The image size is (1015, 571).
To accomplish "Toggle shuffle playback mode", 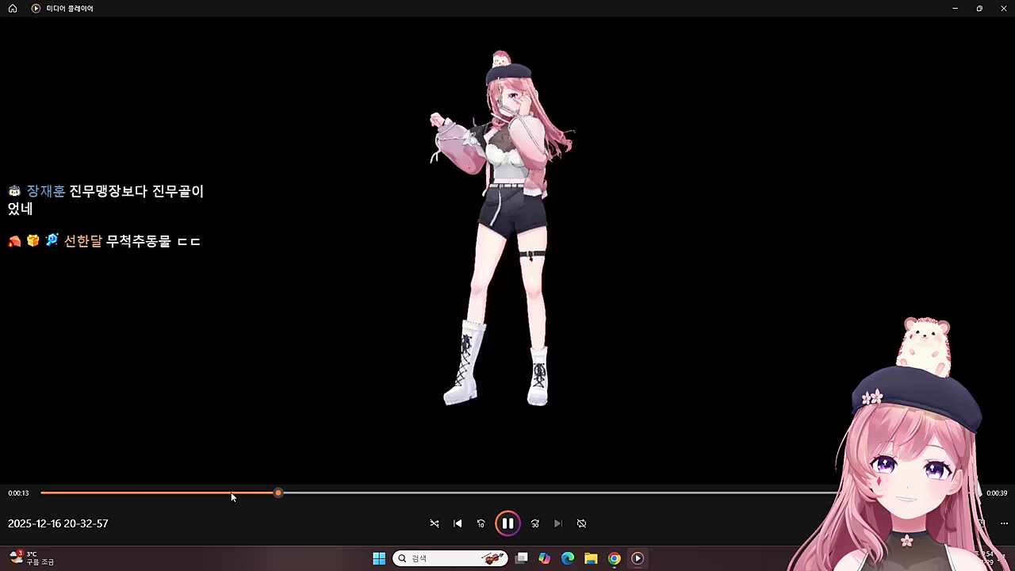I will coord(435,523).
